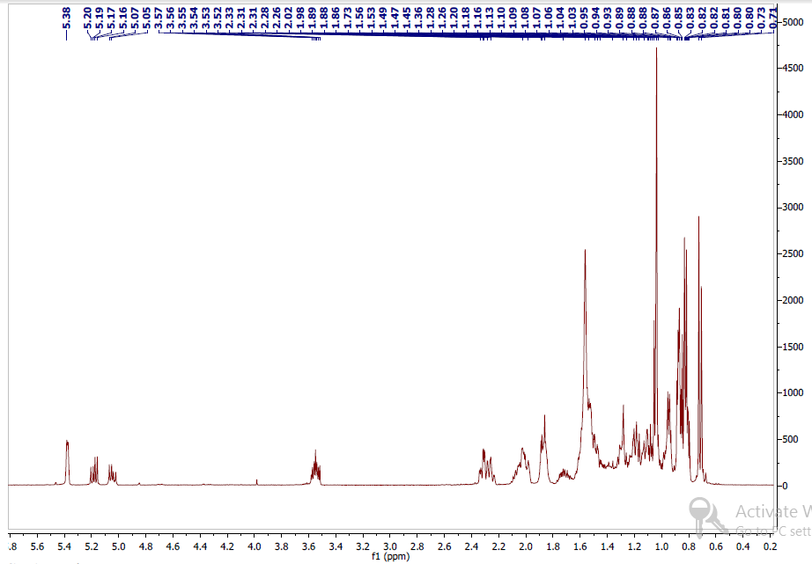
Task: Select the 5.20 peak label
Action: pyautogui.click(x=87, y=18)
